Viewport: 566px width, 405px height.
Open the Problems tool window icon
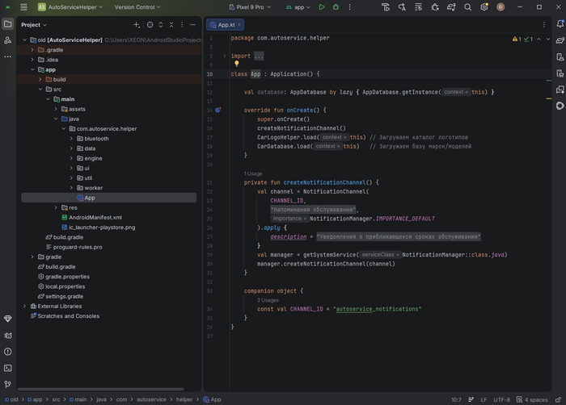click(7, 352)
